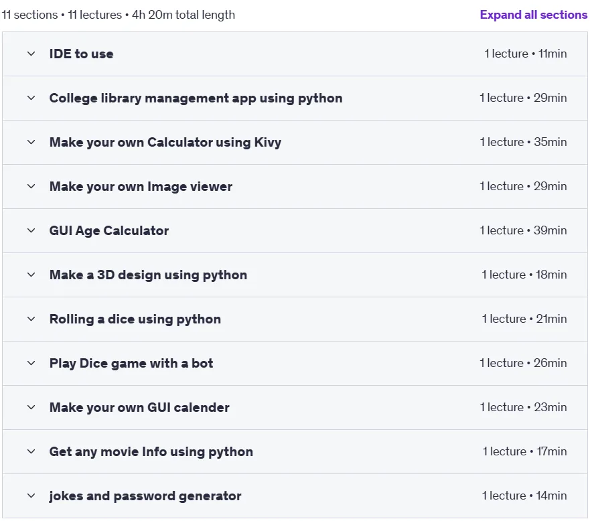Select Rolling a dice using python heading

(135, 319)
